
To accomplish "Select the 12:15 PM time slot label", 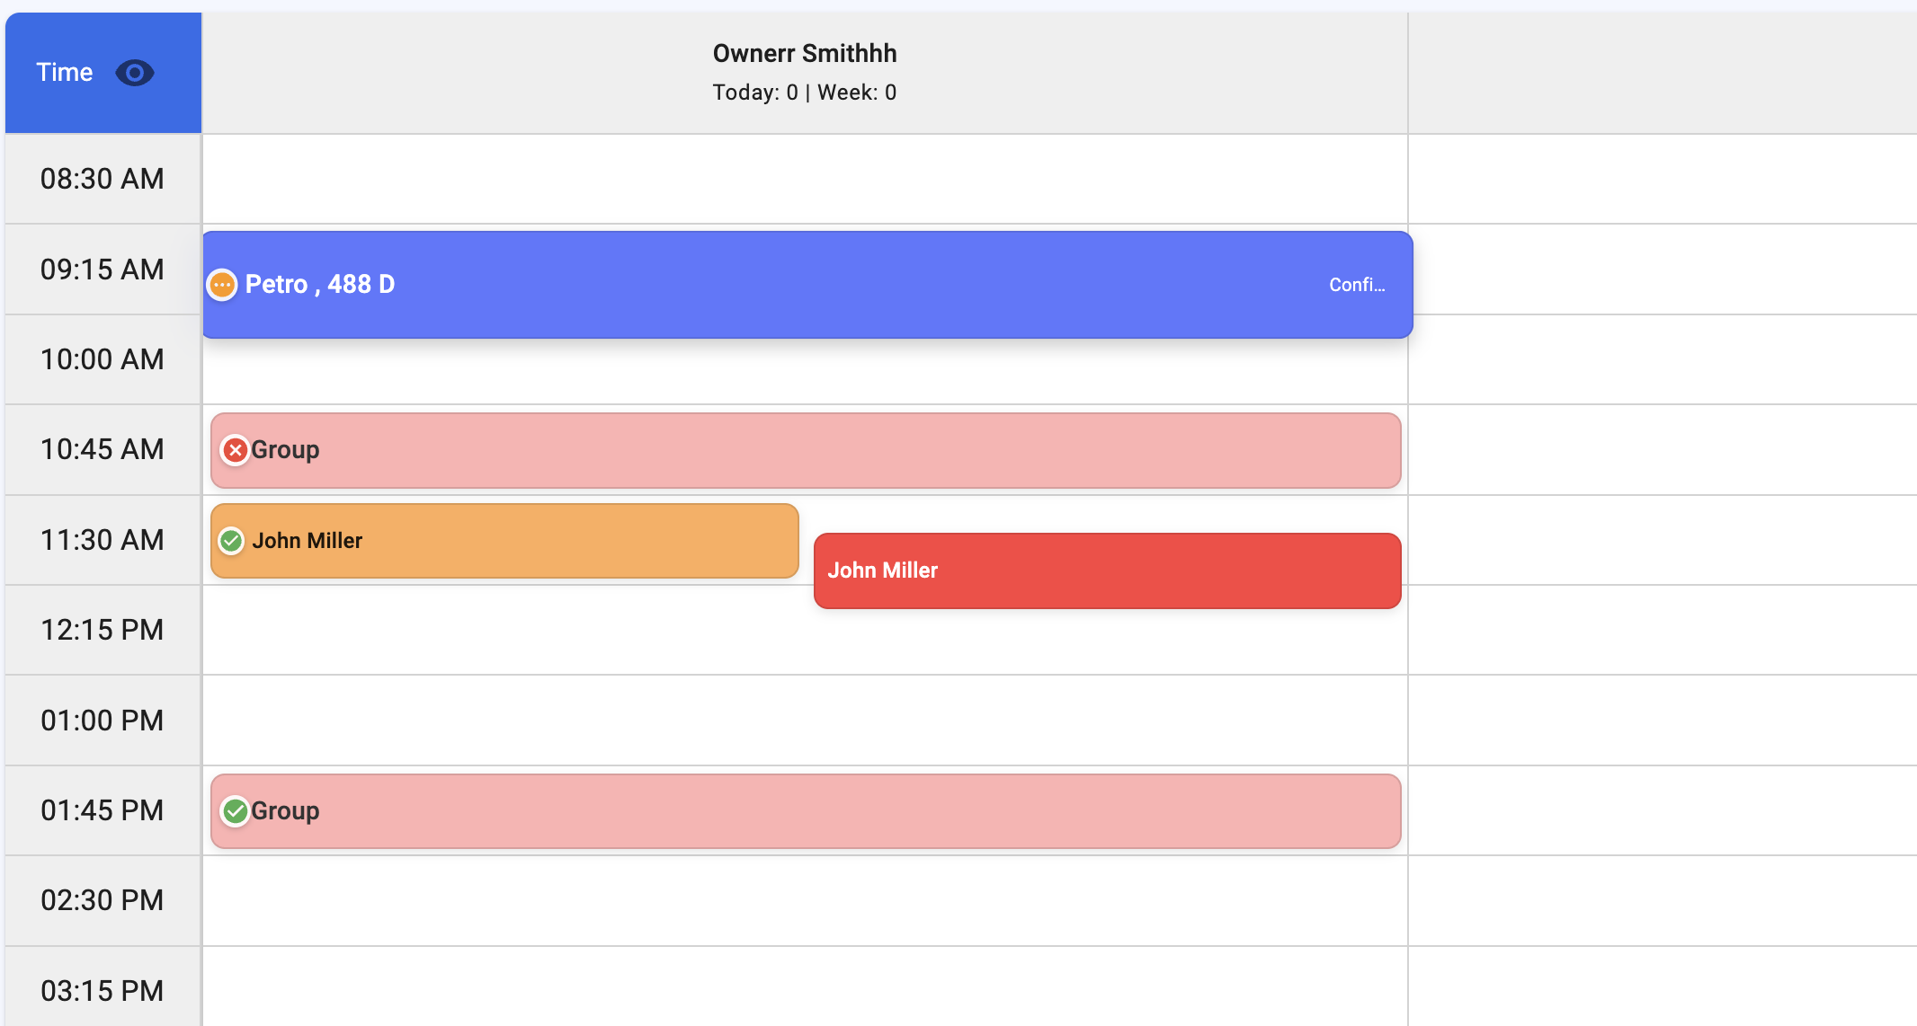I will coord(103,630).
